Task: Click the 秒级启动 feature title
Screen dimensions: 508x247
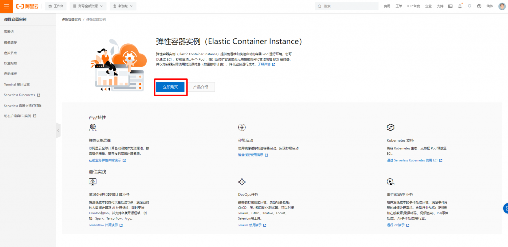Action: (245, 140)
